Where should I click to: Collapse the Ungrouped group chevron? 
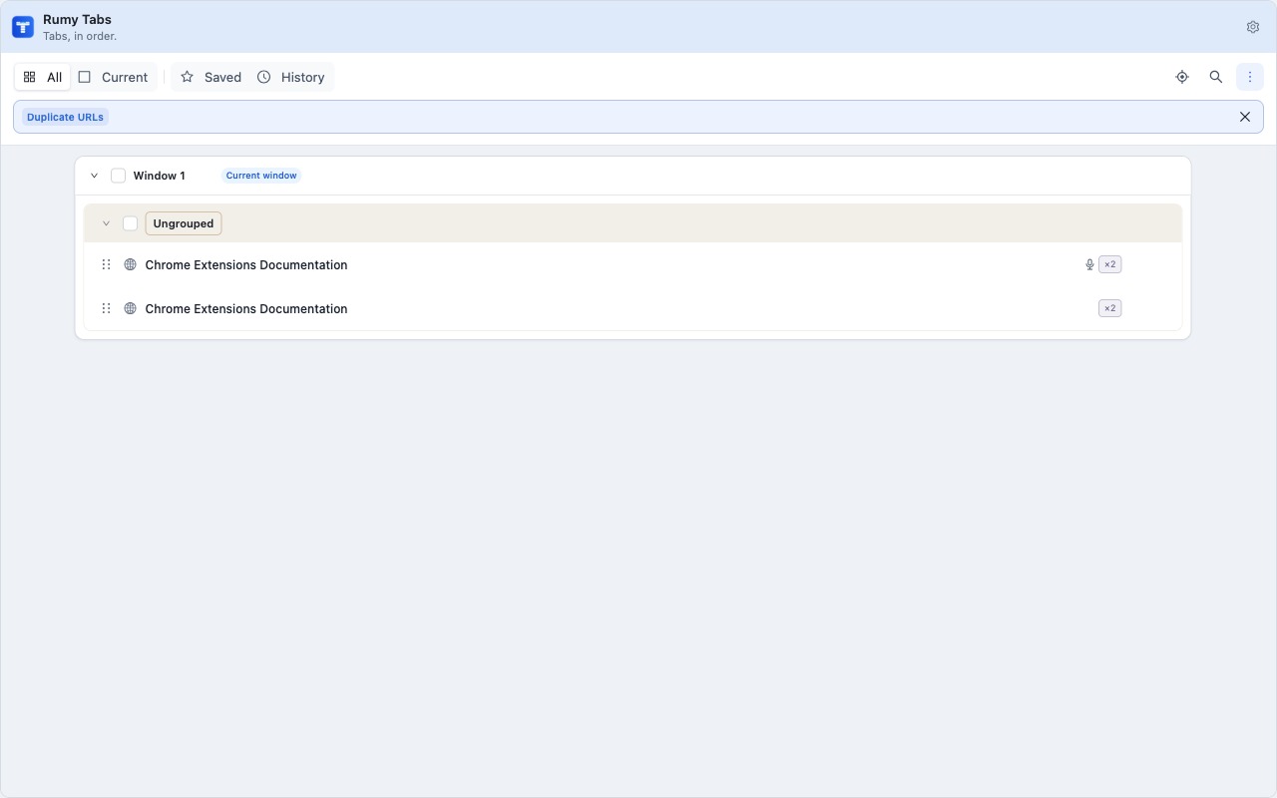[106, 223]
